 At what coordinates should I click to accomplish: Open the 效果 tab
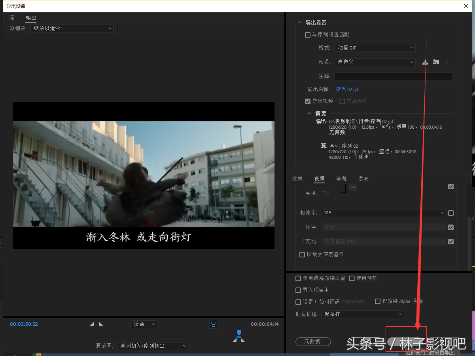coord(297,179)
